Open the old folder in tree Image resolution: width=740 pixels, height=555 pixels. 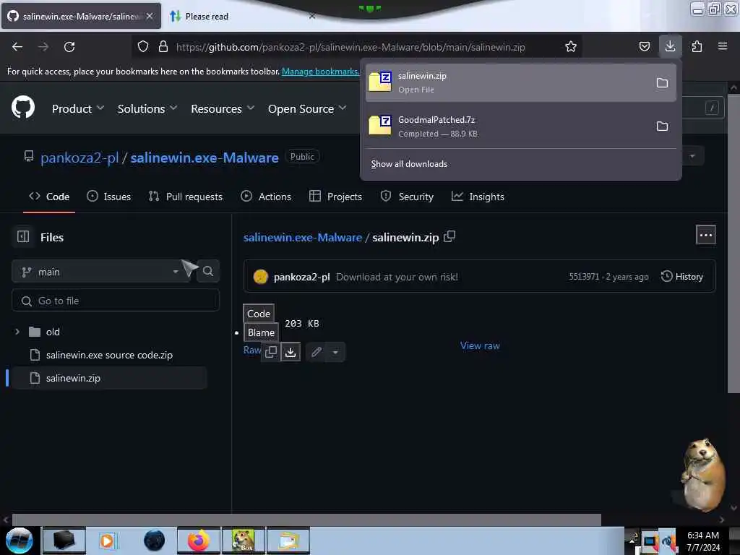tap(53, 332)
